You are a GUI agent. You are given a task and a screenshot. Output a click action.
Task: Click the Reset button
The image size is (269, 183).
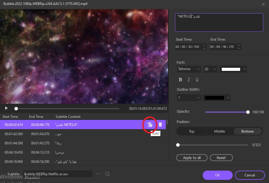tap(221, 158)
